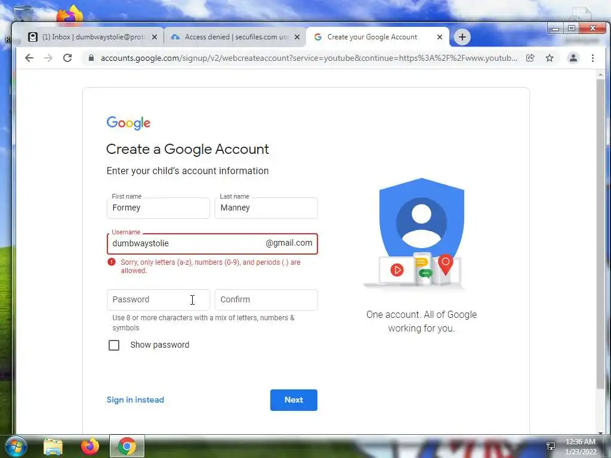Click the Firefox shortcut on the desktop

69,14
